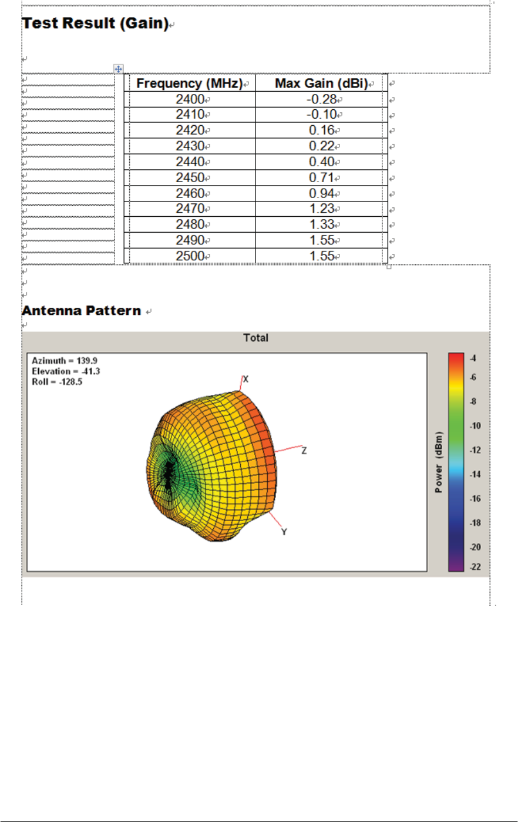Place cursor in Antenna Pattern heading

[82, 310]
